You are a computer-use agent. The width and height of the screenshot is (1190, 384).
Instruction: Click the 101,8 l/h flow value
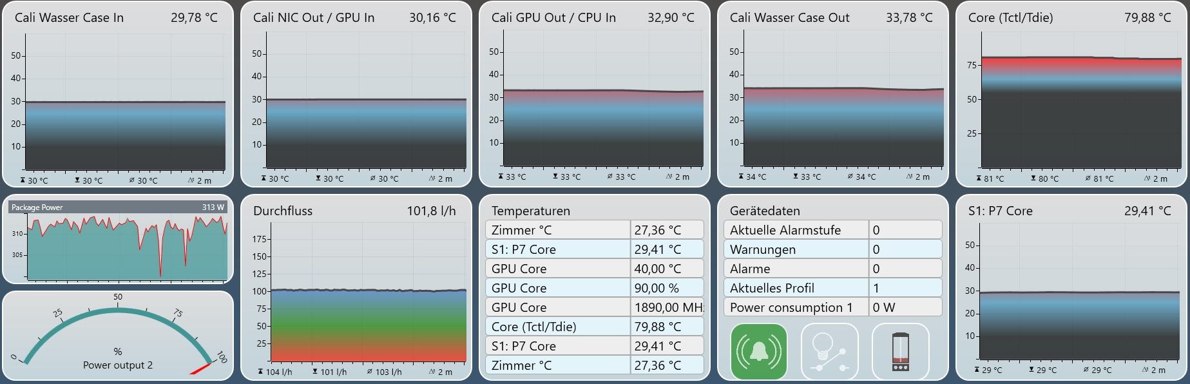click(431, 211)
